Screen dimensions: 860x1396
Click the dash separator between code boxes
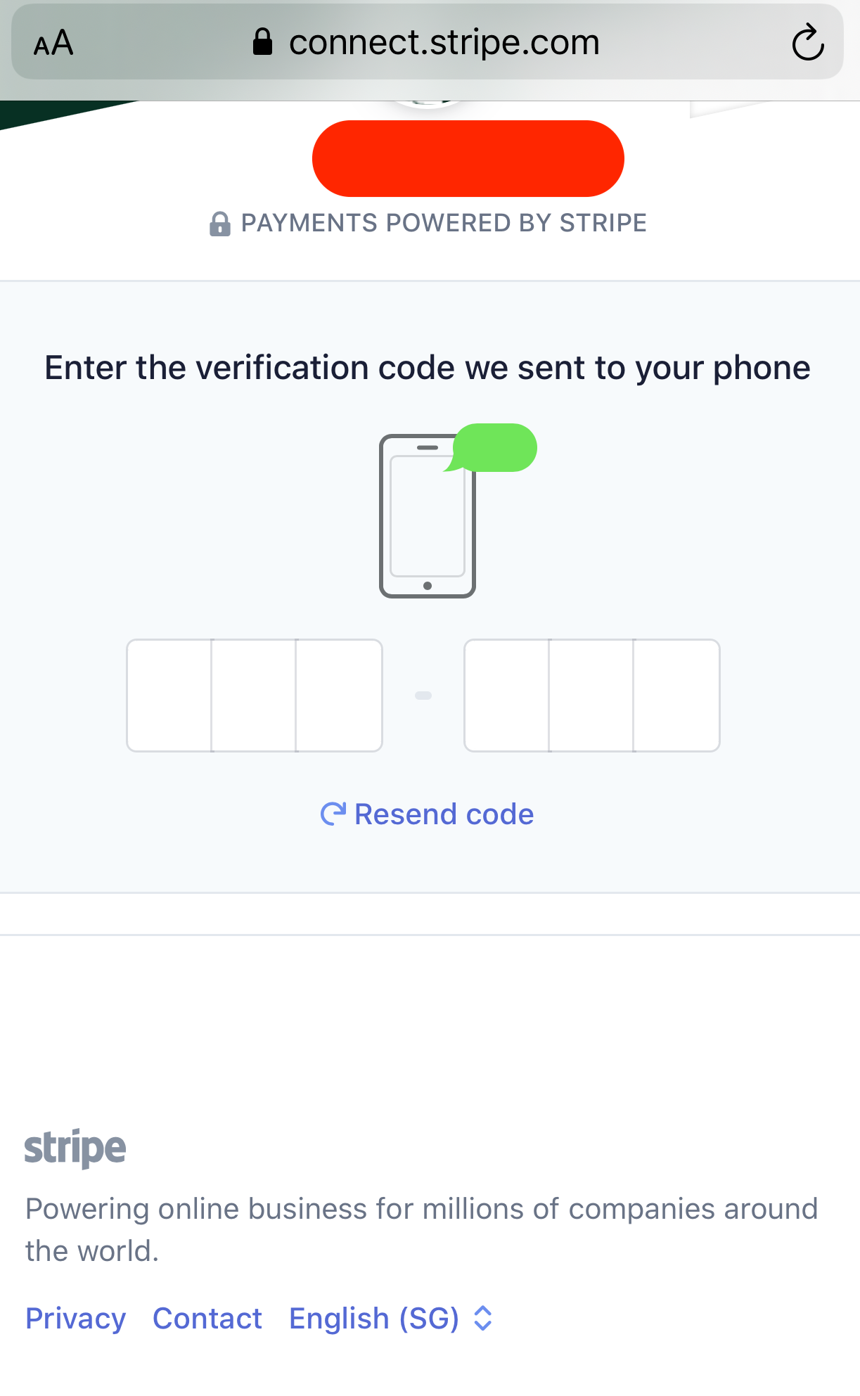(x=423, y=694)
